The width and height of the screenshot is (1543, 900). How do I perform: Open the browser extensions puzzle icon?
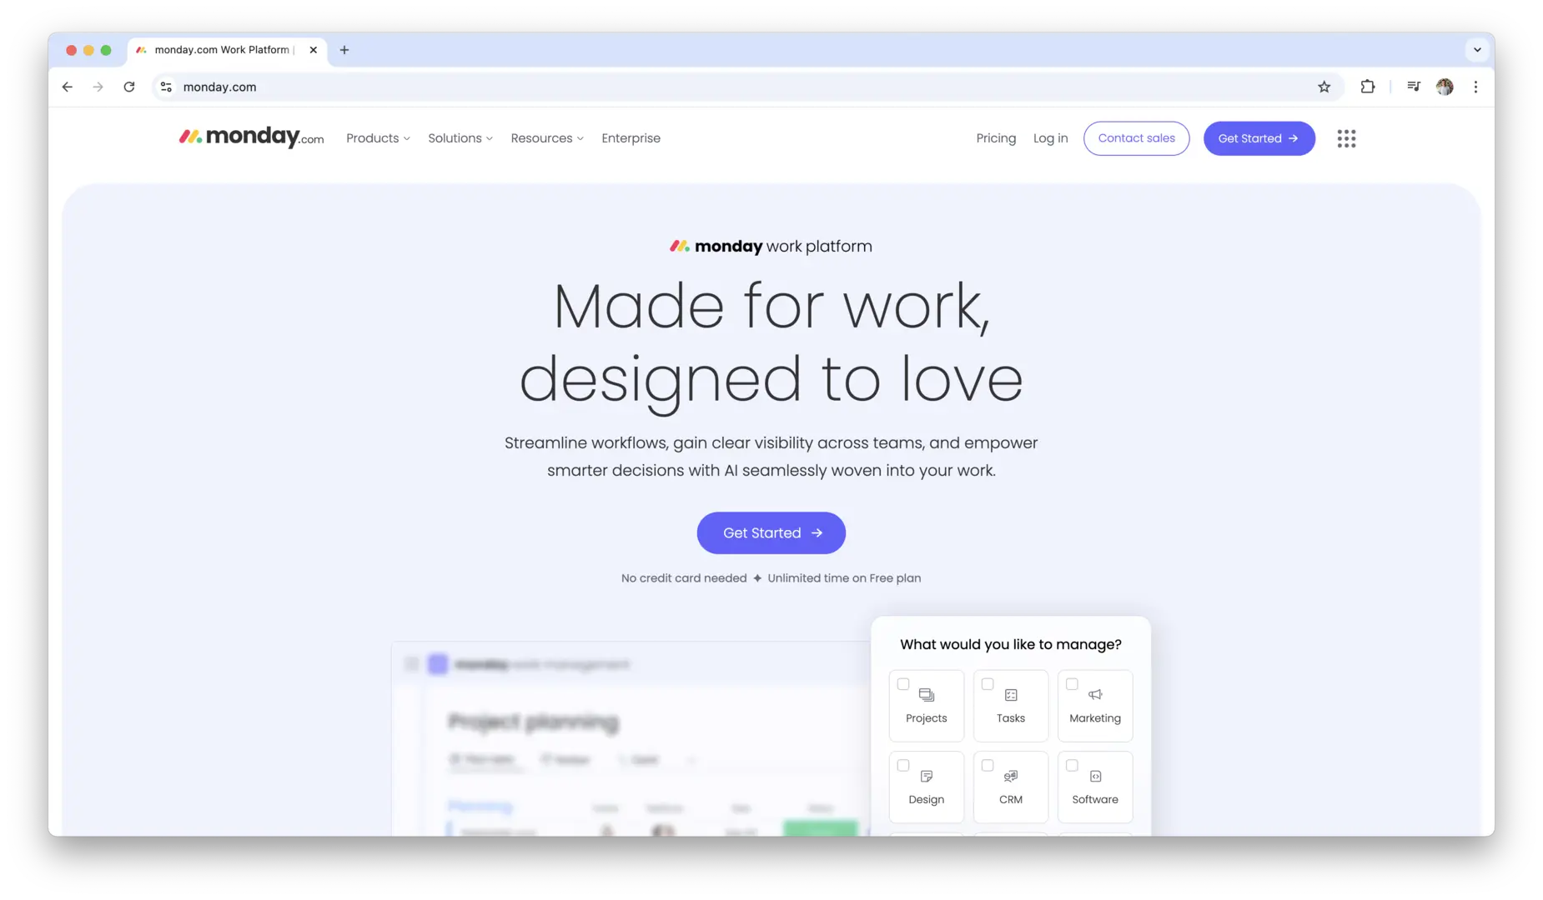pyautogui.click(x=1367, y=87)
